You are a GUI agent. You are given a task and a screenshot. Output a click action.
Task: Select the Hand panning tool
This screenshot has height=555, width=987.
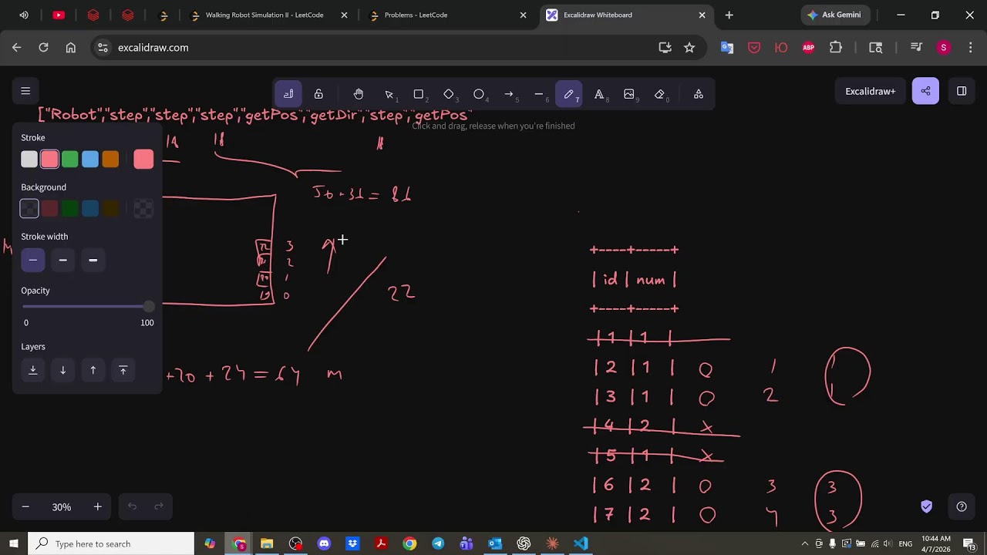(x=359, y=94)
